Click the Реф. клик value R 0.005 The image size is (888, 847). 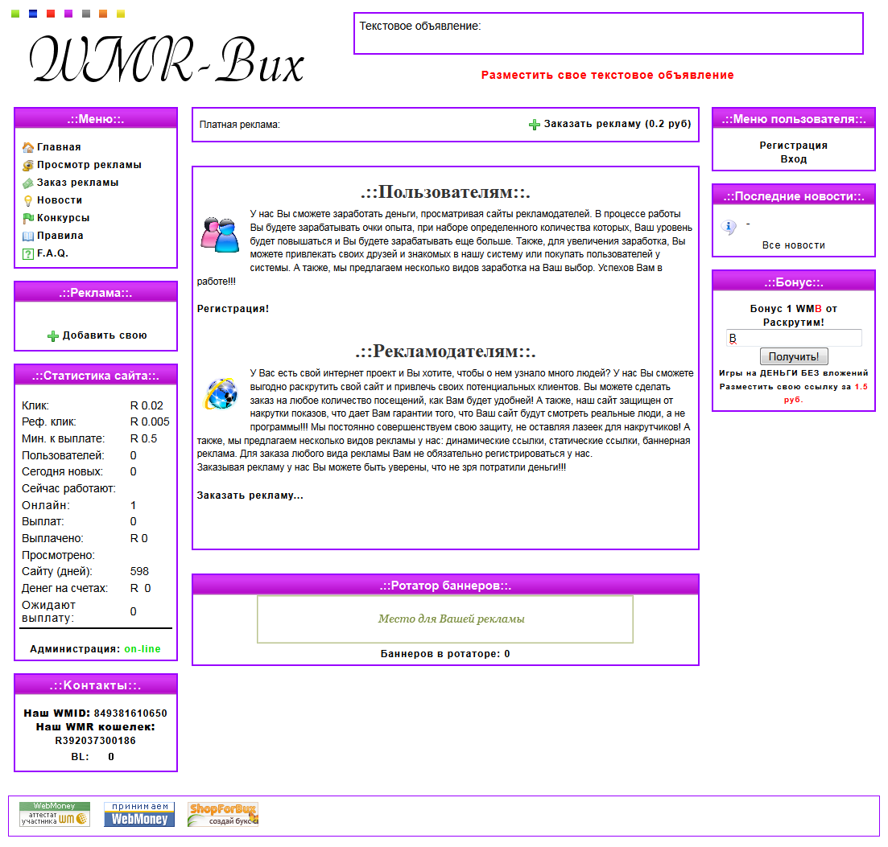click(150, 421)
